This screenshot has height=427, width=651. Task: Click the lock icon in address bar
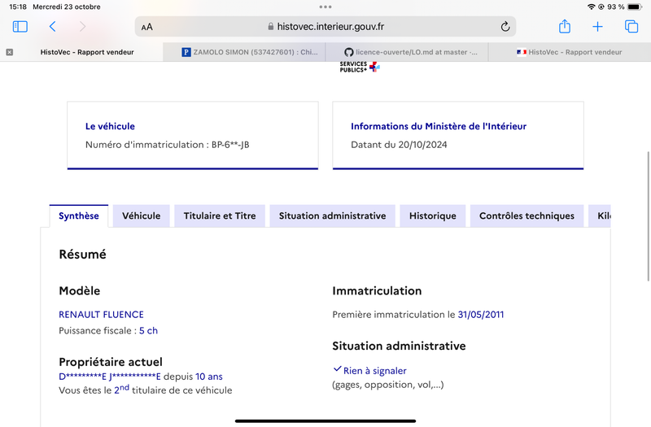coord(271,27)
